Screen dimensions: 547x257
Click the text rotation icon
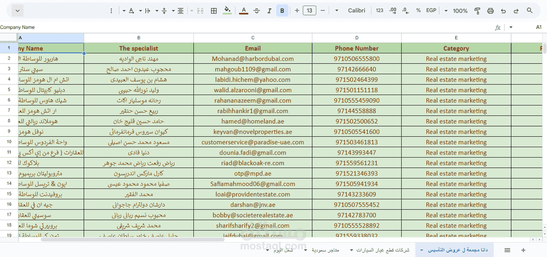(x=131, y=11)
